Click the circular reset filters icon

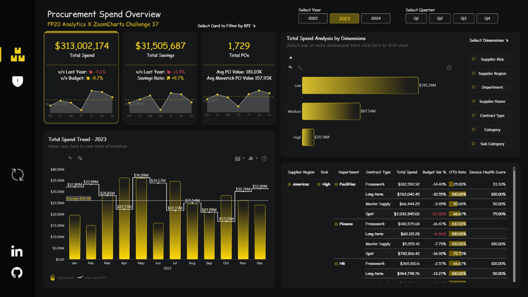pos(18,175)
